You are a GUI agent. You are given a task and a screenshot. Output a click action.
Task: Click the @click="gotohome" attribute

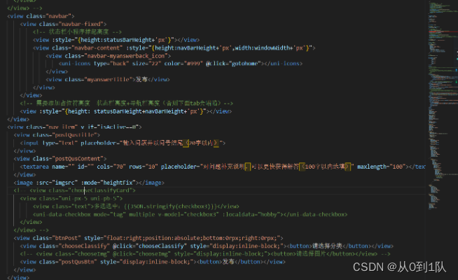click(233, 64)
